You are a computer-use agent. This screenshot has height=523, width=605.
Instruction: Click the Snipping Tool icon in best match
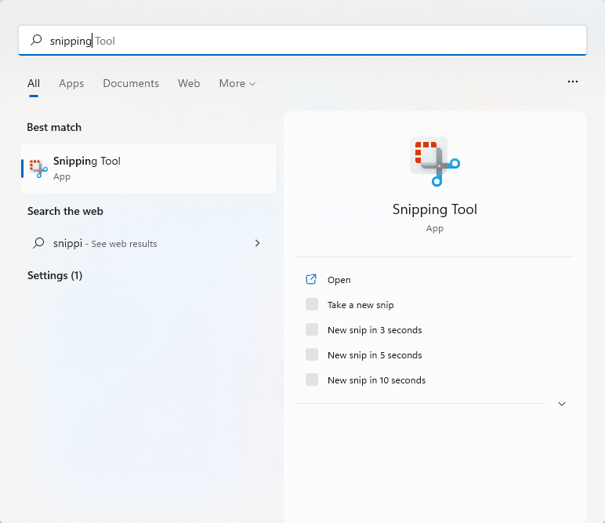coord(38,169)
